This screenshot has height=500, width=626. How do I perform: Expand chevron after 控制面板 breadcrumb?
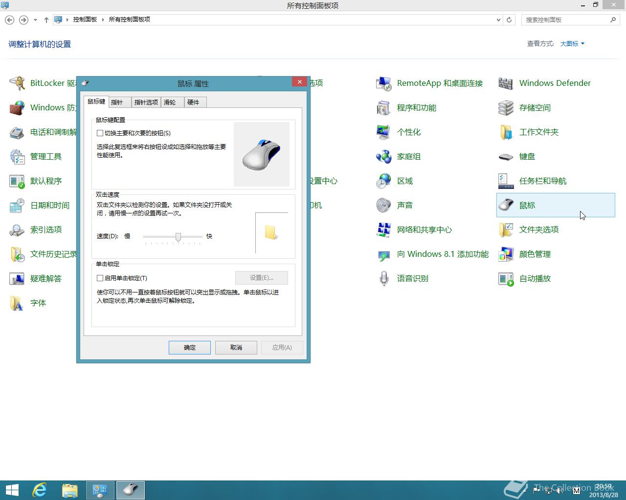103,20
